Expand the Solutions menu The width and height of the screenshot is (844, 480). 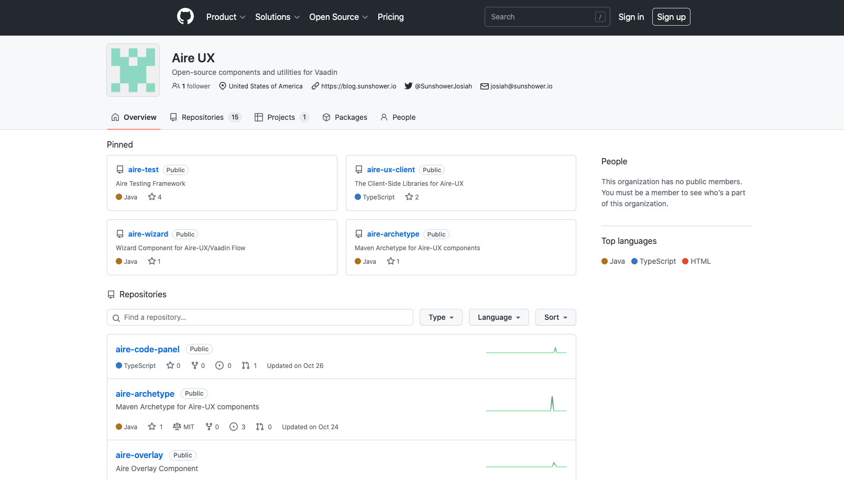point(278,17)
